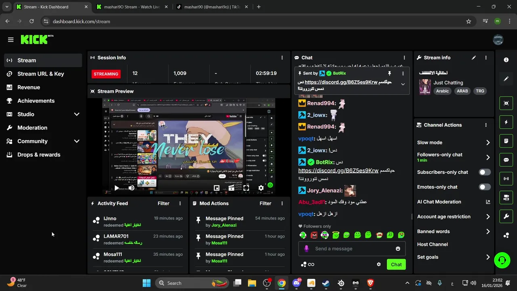Expand the Community sidebar section
This screenshot has width=517, height=291.
43,141
